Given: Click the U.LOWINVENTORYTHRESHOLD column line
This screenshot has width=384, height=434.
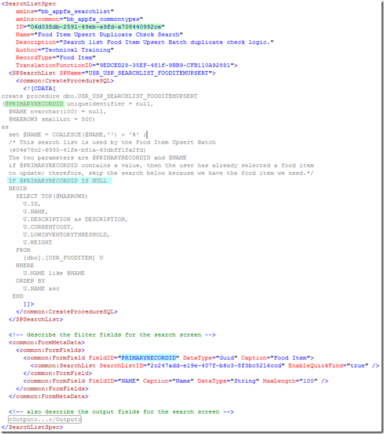Looking at the screenshot, I should [x=66, y=235].
